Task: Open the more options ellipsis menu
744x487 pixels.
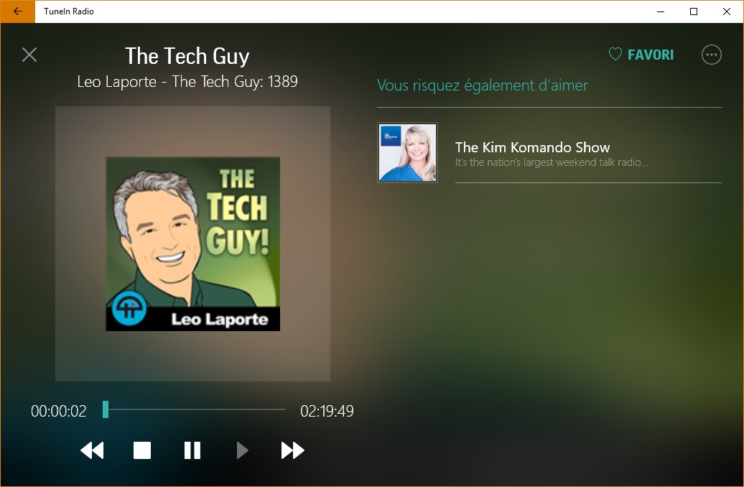Action: pos(711,55)
